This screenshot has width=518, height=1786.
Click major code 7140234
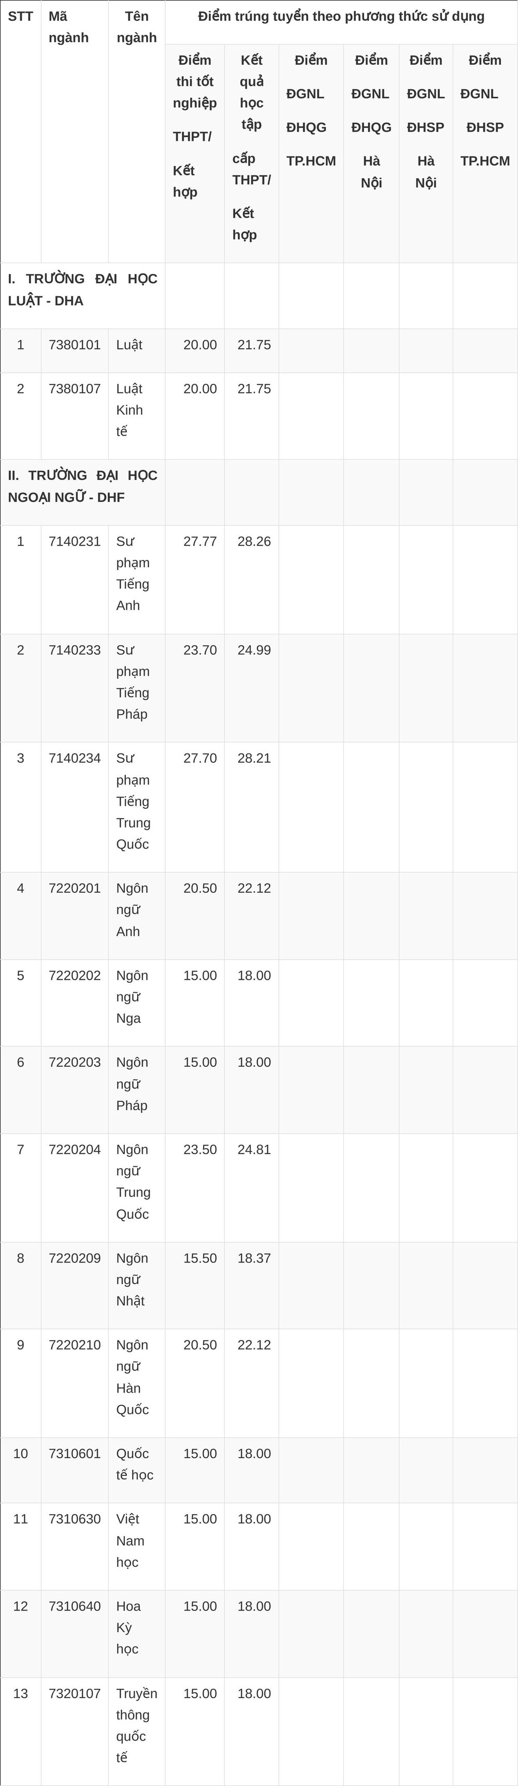[75, 759]
